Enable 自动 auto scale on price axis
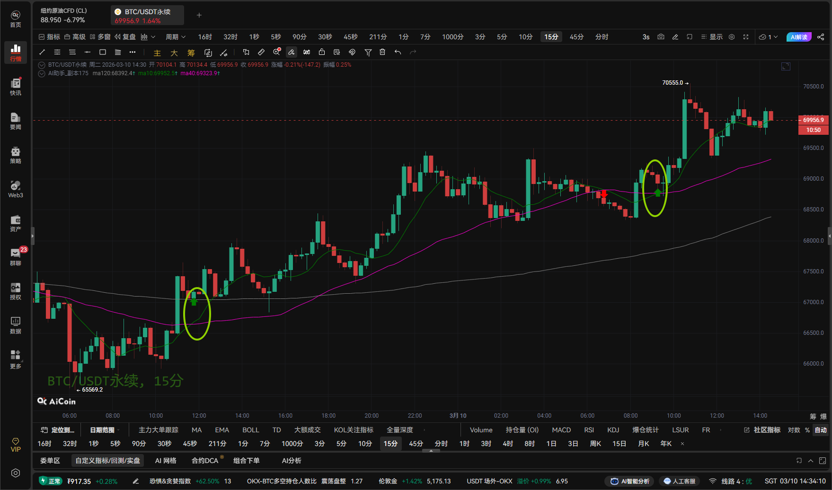This screenshot has width=832, height=490. [x=820, y=430]
